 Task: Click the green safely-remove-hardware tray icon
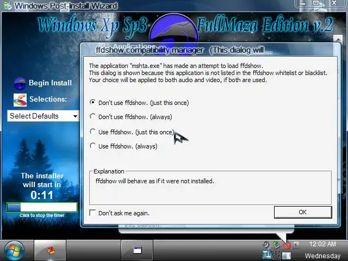click(x=276, y=245)
